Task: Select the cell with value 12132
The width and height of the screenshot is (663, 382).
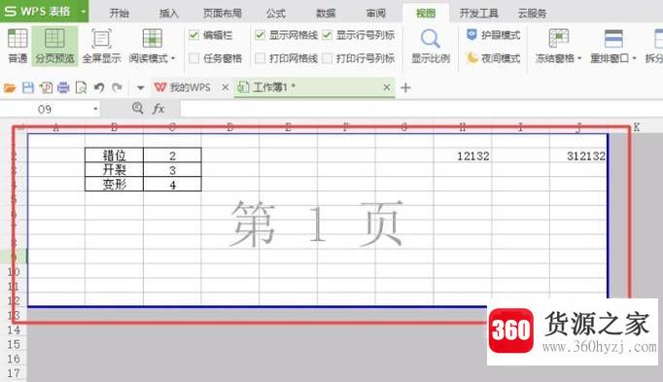Action: 463,156
